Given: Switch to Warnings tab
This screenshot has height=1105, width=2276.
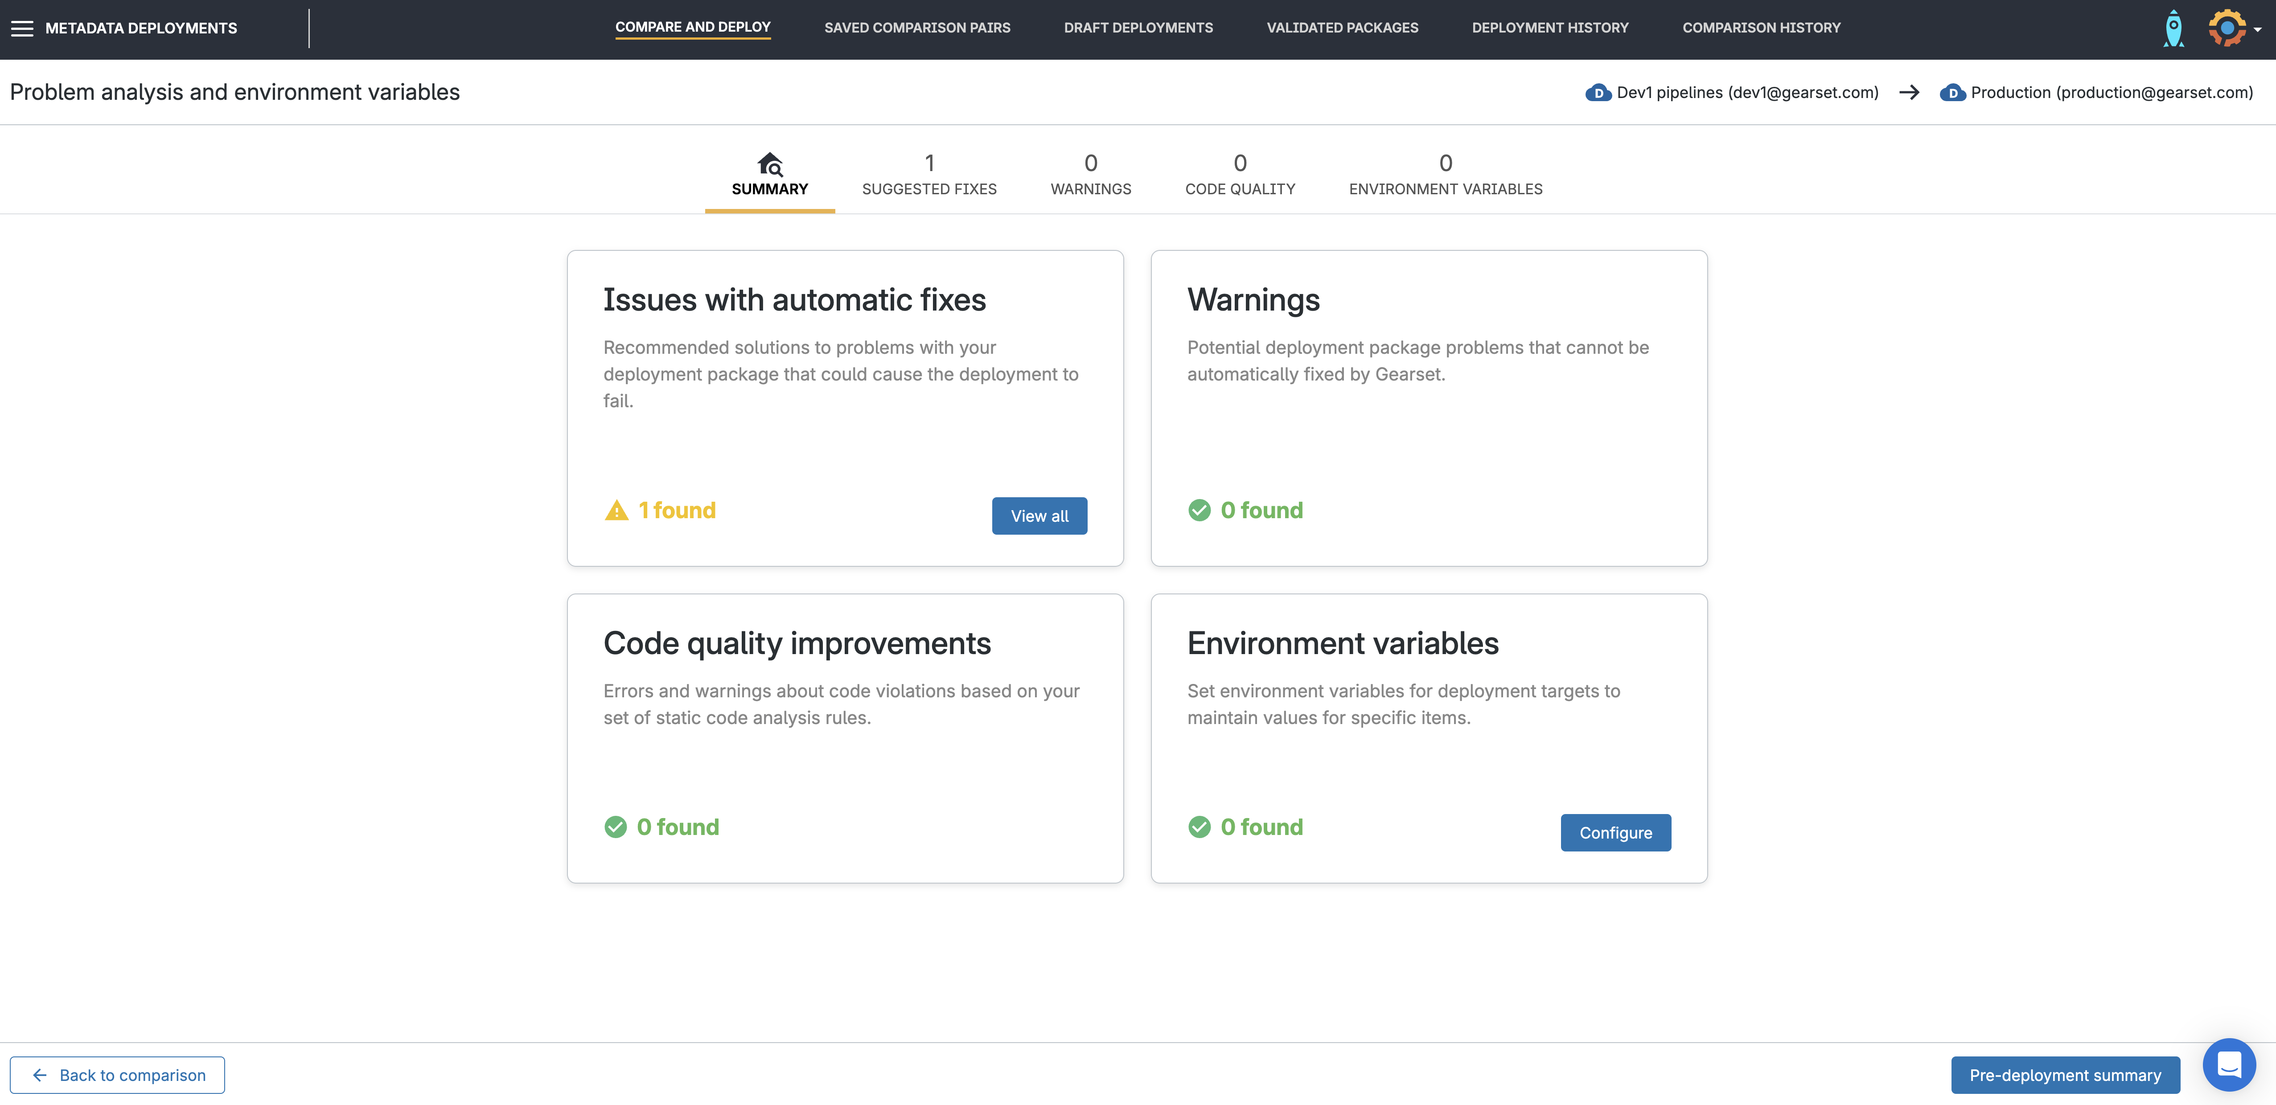Looking at the screenshot, I should [x=1090, y=175].
